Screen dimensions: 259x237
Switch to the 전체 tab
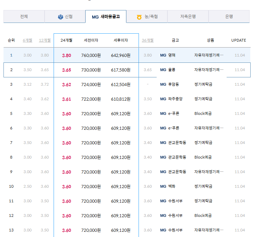click(24, 16)
